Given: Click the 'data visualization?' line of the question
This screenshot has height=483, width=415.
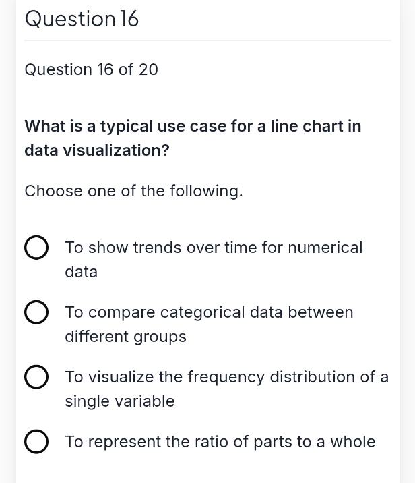Looking at the screenshot, I should (97, 150).
